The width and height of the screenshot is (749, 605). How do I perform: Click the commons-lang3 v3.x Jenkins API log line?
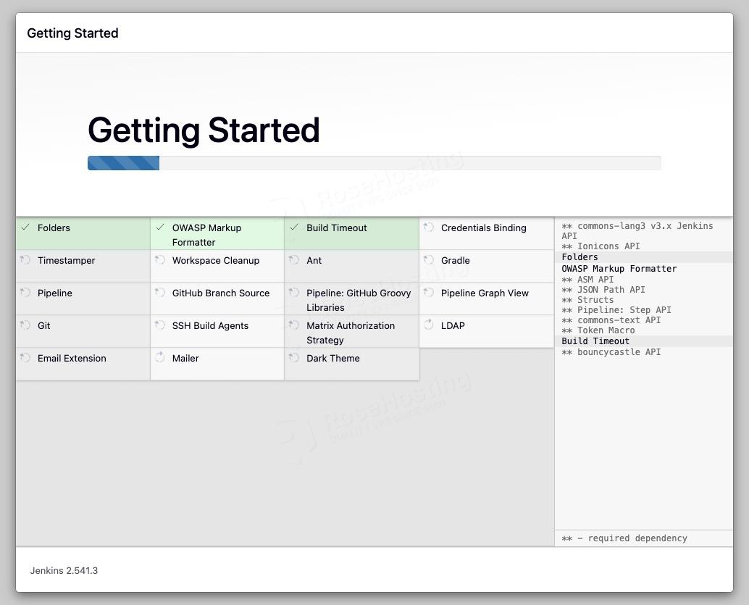click(x=637, y=231)
